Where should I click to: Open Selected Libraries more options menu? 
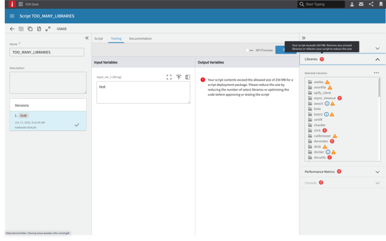(376, 72)
